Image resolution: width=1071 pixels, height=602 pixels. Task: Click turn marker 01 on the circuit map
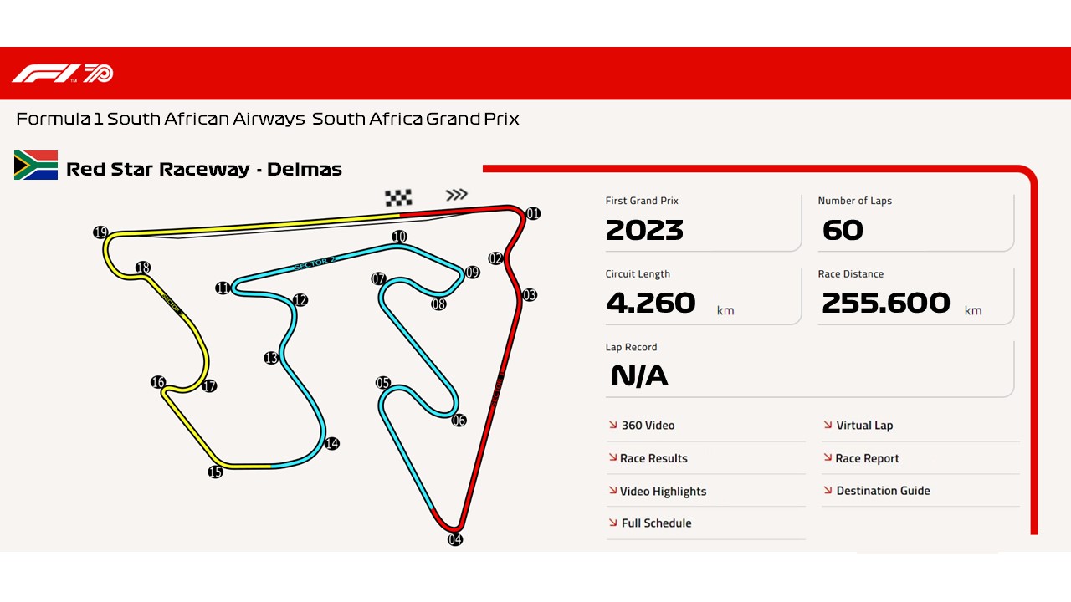click(531, 213)
